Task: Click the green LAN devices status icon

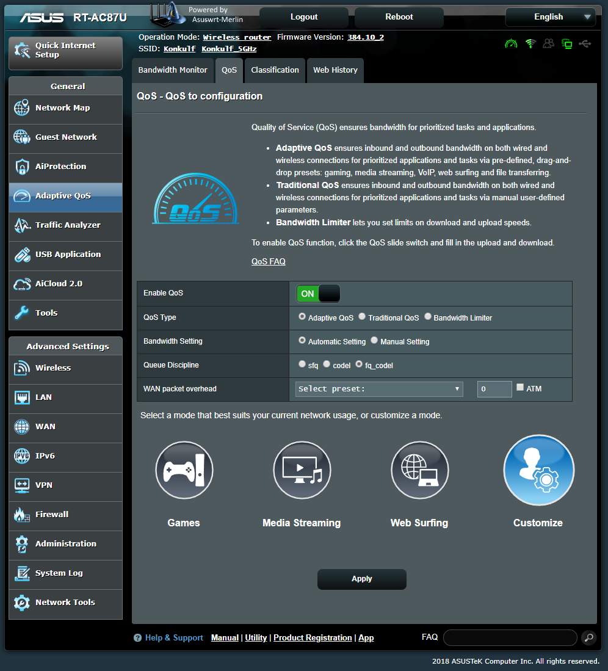Action: point(567,43)
